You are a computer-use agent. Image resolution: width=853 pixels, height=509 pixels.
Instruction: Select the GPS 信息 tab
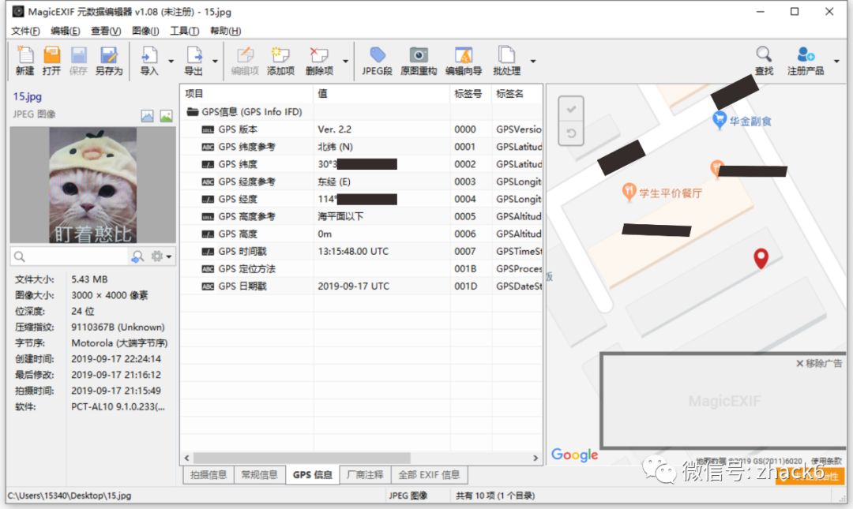tap(312, 475)
